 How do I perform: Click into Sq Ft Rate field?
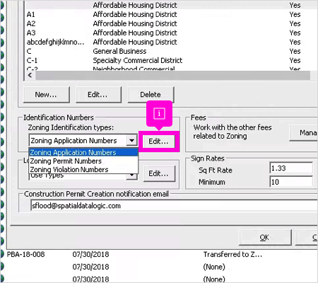[x=291, y=168]
